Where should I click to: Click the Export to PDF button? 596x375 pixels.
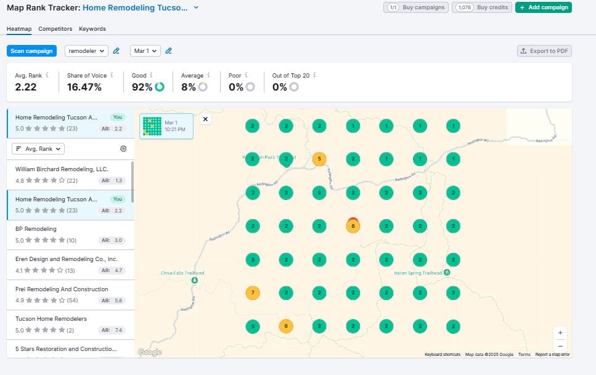[x=544, y=51]
